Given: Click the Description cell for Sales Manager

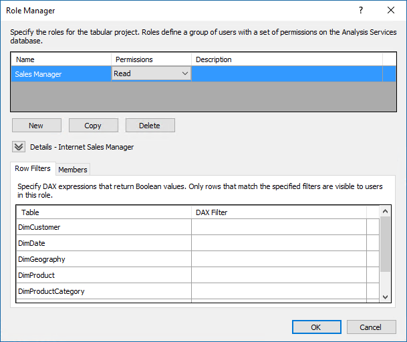Looking at the screenshot, I should click(x=287, y=74).
